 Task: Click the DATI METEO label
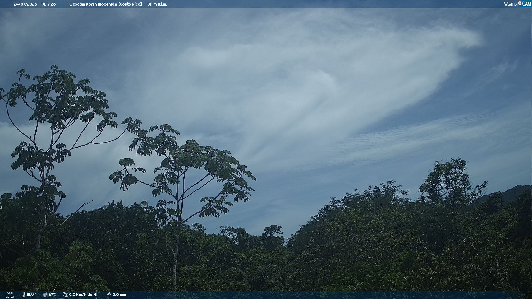(10, 295)
